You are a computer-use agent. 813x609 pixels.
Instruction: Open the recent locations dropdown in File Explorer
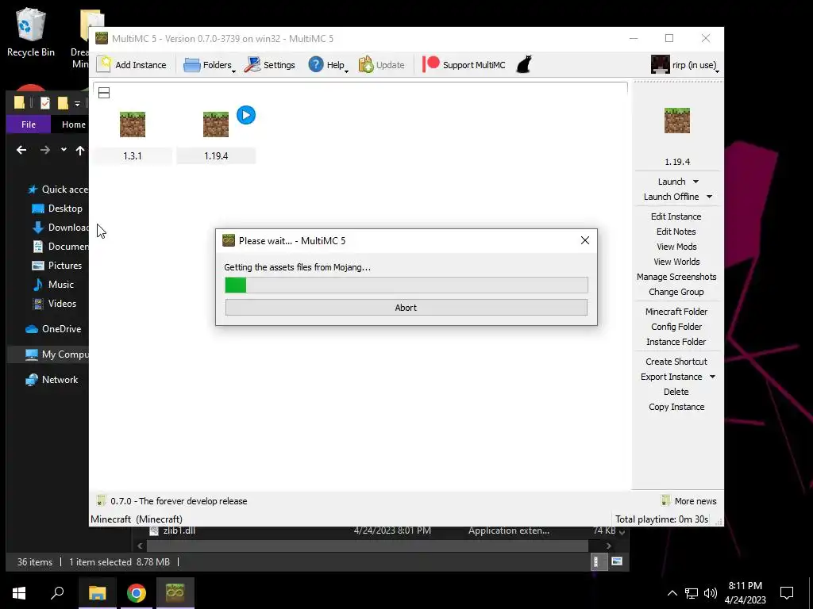point(64,150)
